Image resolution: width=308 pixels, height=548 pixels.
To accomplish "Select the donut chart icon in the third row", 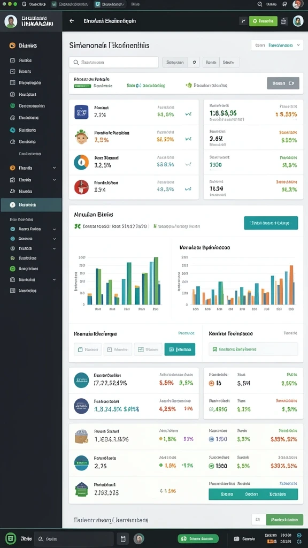I will click(x=81, y=162).
